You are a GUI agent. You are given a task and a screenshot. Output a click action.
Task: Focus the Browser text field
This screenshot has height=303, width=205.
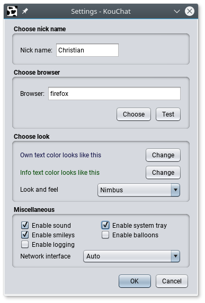point(114,94)
